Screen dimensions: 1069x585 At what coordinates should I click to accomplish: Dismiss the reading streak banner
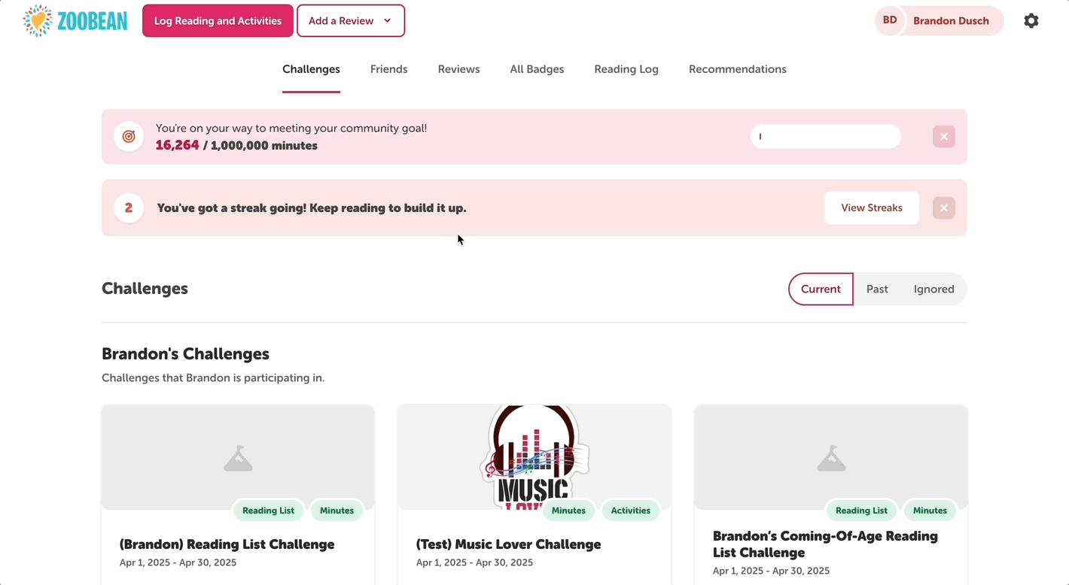(943, 208)
